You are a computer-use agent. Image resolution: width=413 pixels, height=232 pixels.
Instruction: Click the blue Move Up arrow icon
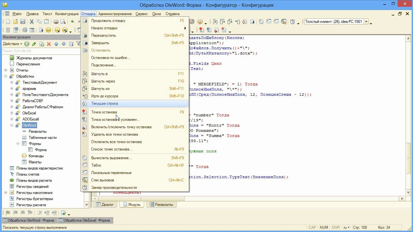[56, 44]
